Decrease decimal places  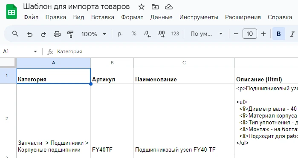pos(147,34)
